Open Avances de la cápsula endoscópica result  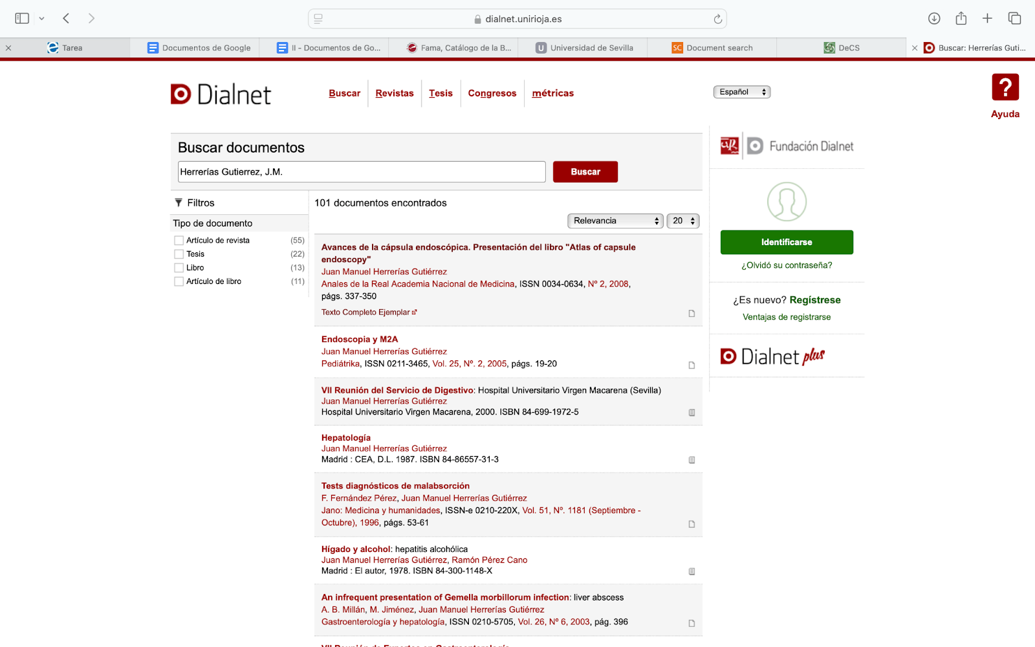(478, 253)
